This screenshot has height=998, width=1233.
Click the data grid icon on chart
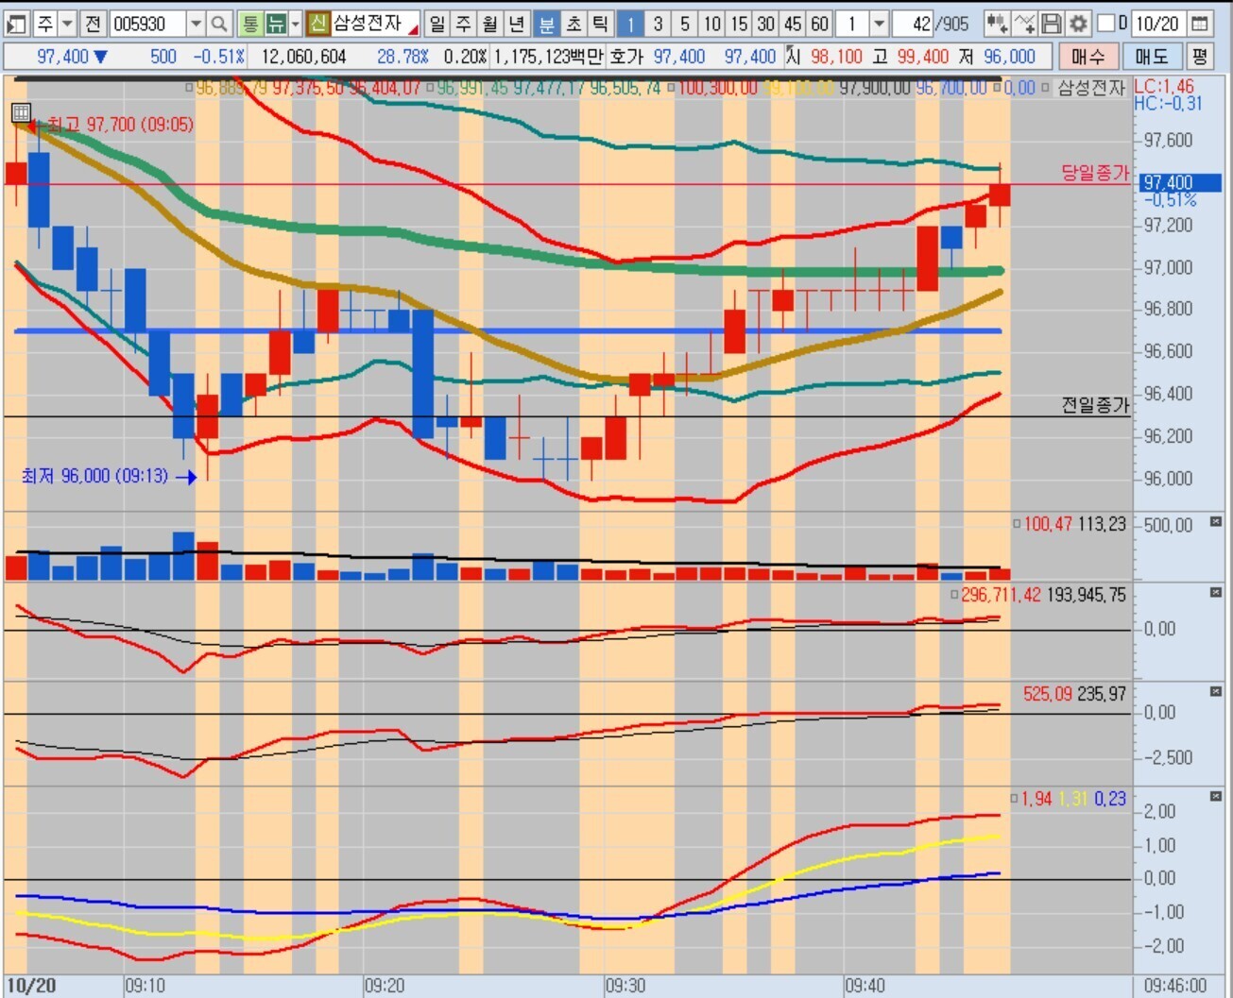click(21, 113)
